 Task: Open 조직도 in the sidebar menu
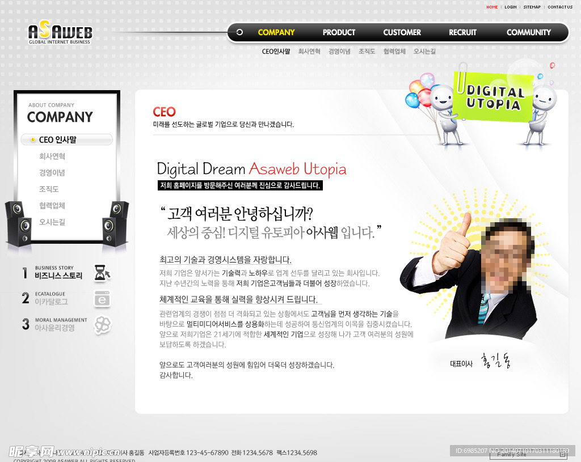[x=49, y=189]
